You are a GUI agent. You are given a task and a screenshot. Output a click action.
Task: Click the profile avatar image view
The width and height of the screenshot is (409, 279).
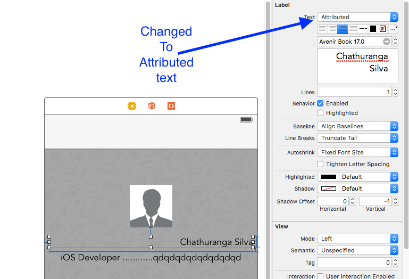click(151, 206)
